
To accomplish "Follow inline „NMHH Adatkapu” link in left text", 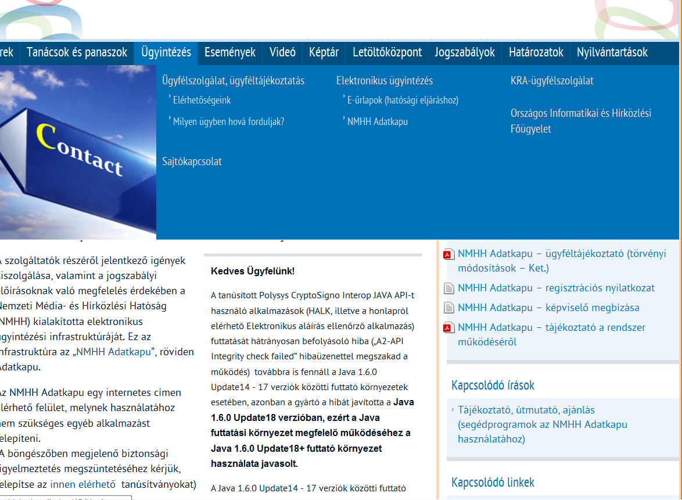I will coord(113,352).
